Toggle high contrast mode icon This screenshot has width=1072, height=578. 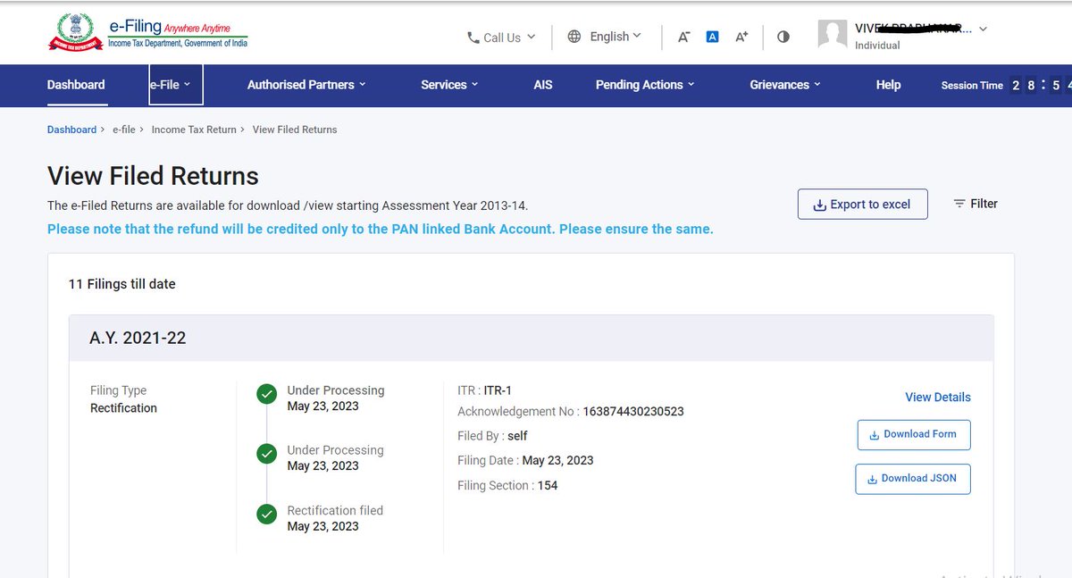point(783,37)
